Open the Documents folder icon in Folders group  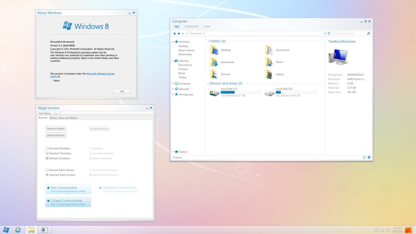click(x=269, y=50)
